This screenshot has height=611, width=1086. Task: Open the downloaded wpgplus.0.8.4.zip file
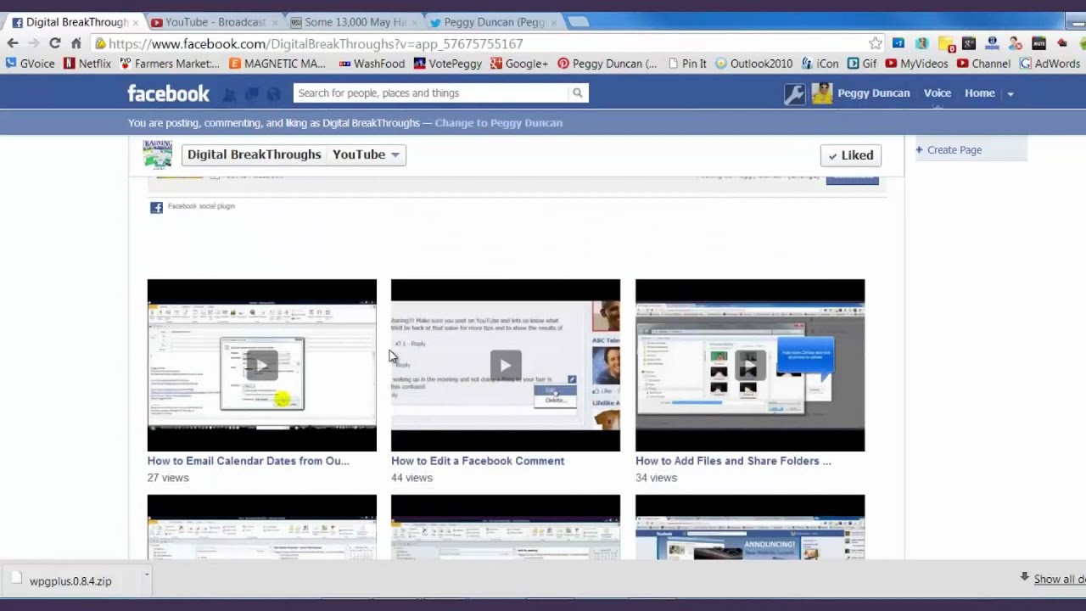point(70,581)
